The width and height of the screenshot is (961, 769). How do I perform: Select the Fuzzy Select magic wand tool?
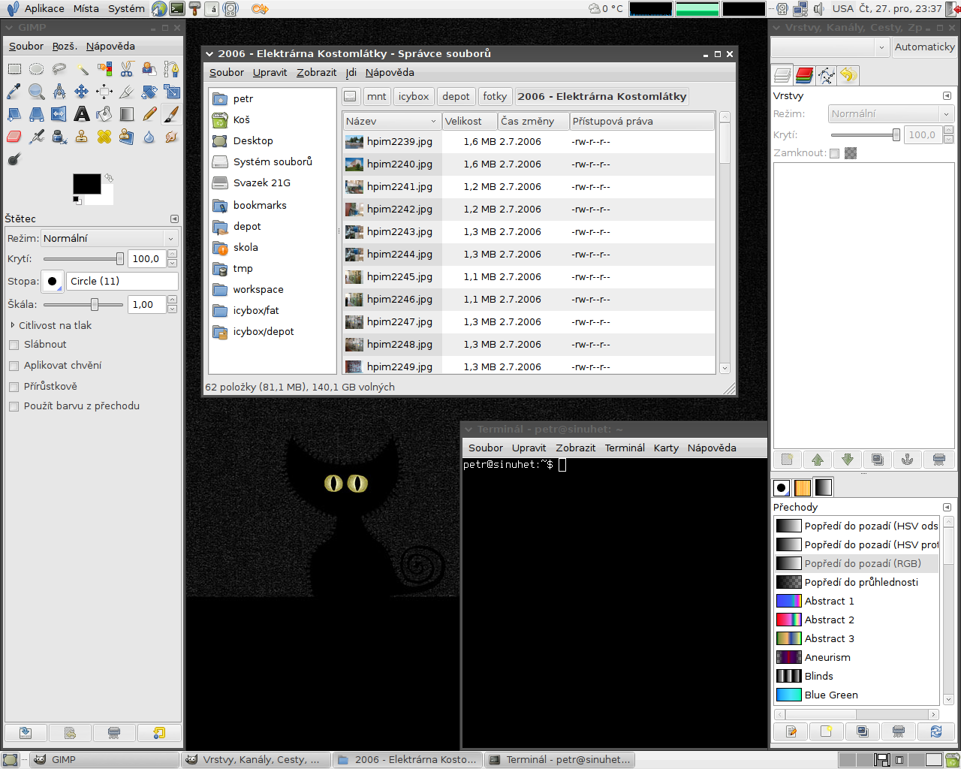tap(82, 69)
